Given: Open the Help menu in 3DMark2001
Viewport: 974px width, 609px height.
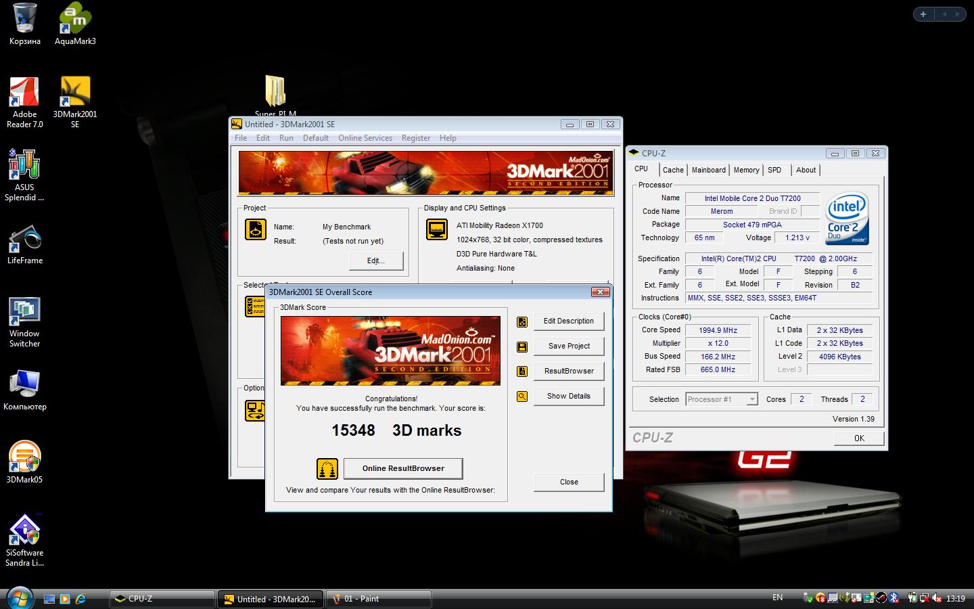Looking at the screenshot, I should pyautogui.click(x=448, y=138).
